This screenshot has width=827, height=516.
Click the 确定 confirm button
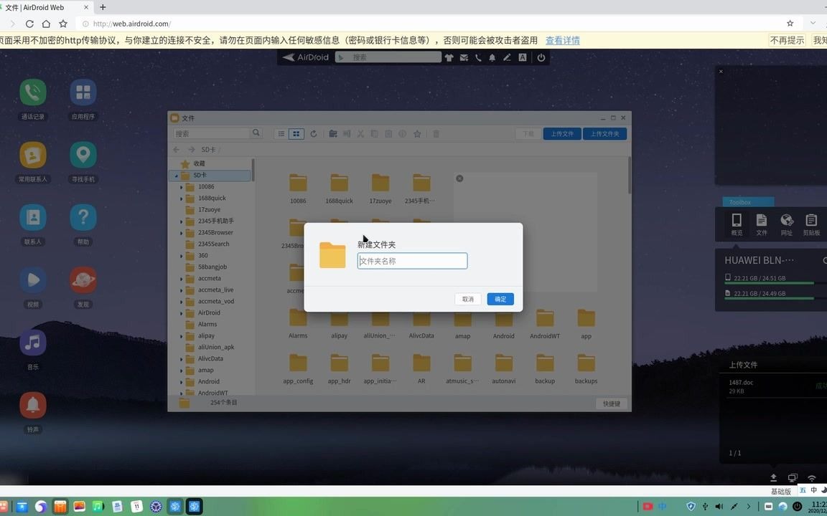click(500, 299)
